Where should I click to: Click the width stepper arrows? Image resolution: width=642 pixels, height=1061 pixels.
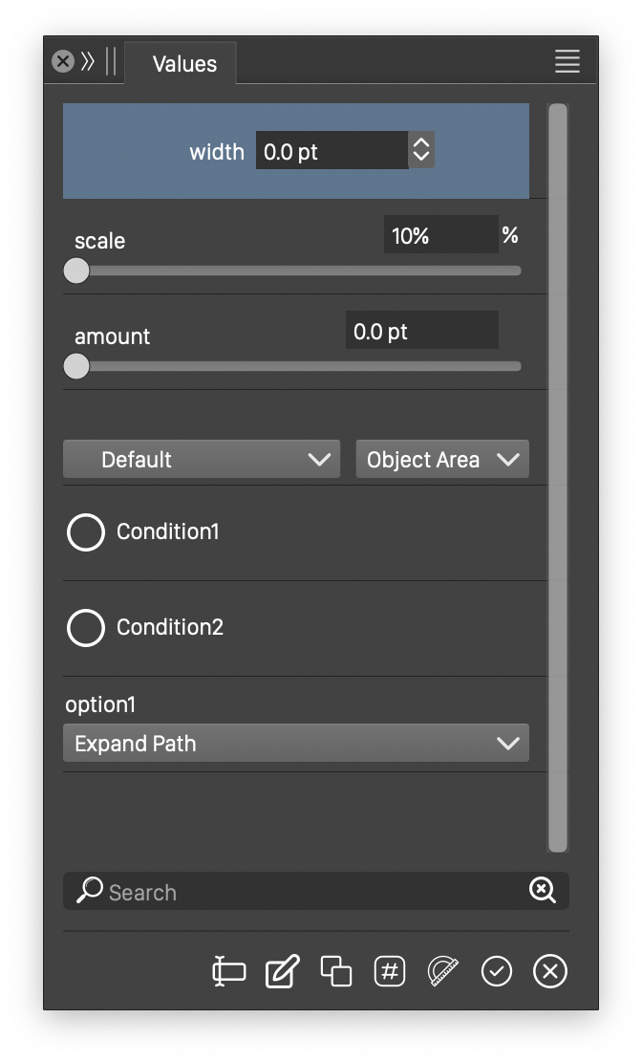[421, 151]
